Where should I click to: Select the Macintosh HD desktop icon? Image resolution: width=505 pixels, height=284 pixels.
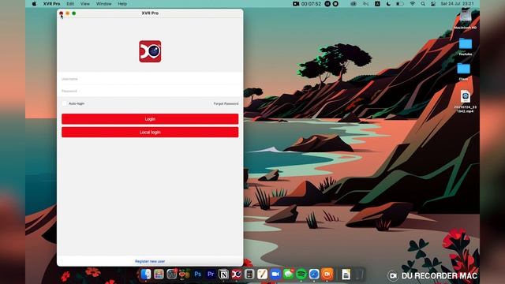click(x=465, y=19)
